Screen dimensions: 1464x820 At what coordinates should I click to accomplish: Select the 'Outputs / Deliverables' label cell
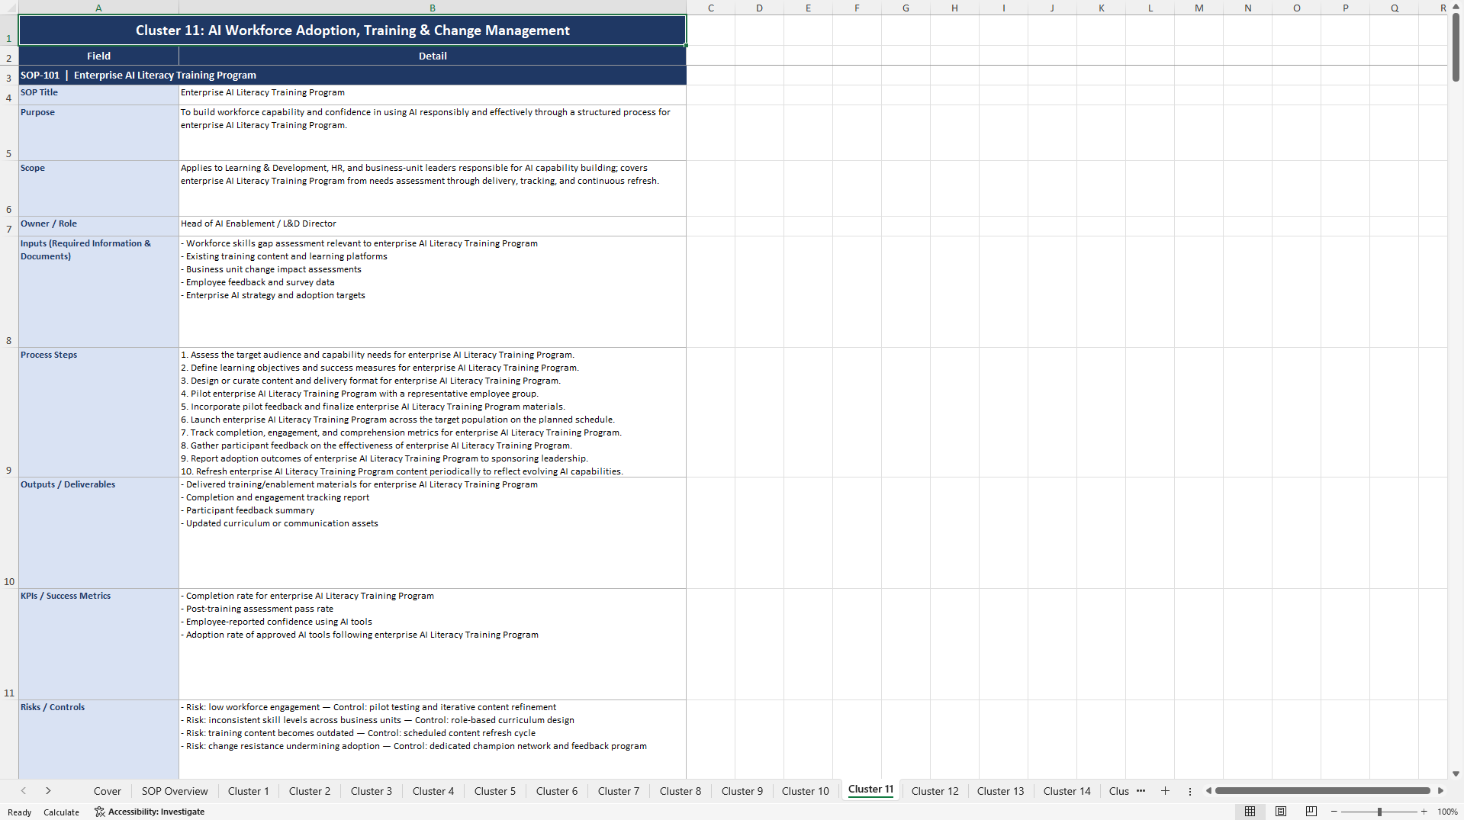tap(98, 532)
